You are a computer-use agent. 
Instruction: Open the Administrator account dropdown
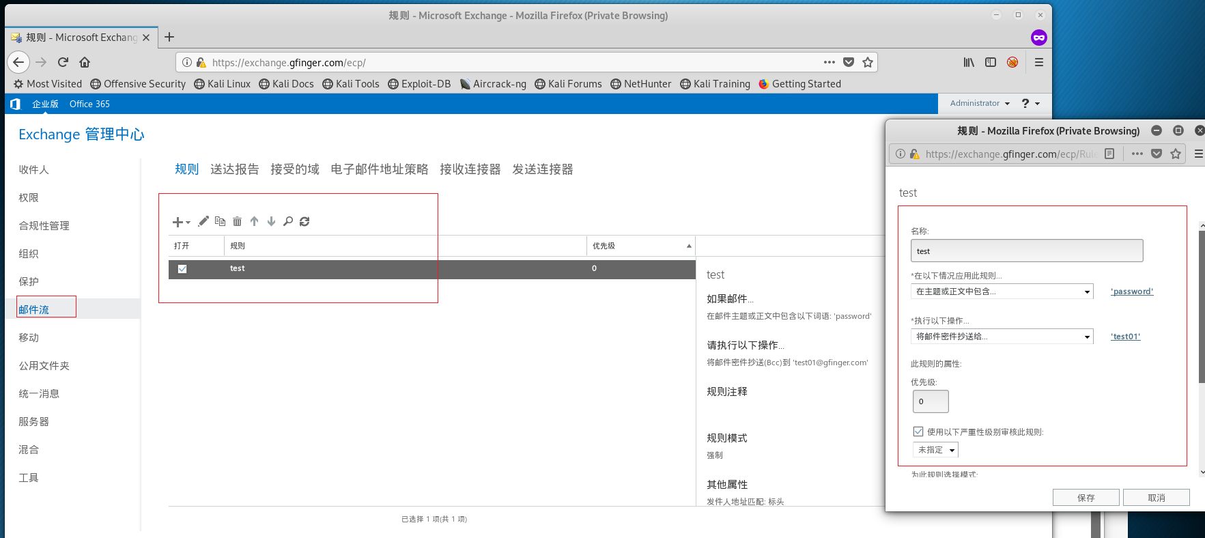pyautogui.click(x=980, y=103)
